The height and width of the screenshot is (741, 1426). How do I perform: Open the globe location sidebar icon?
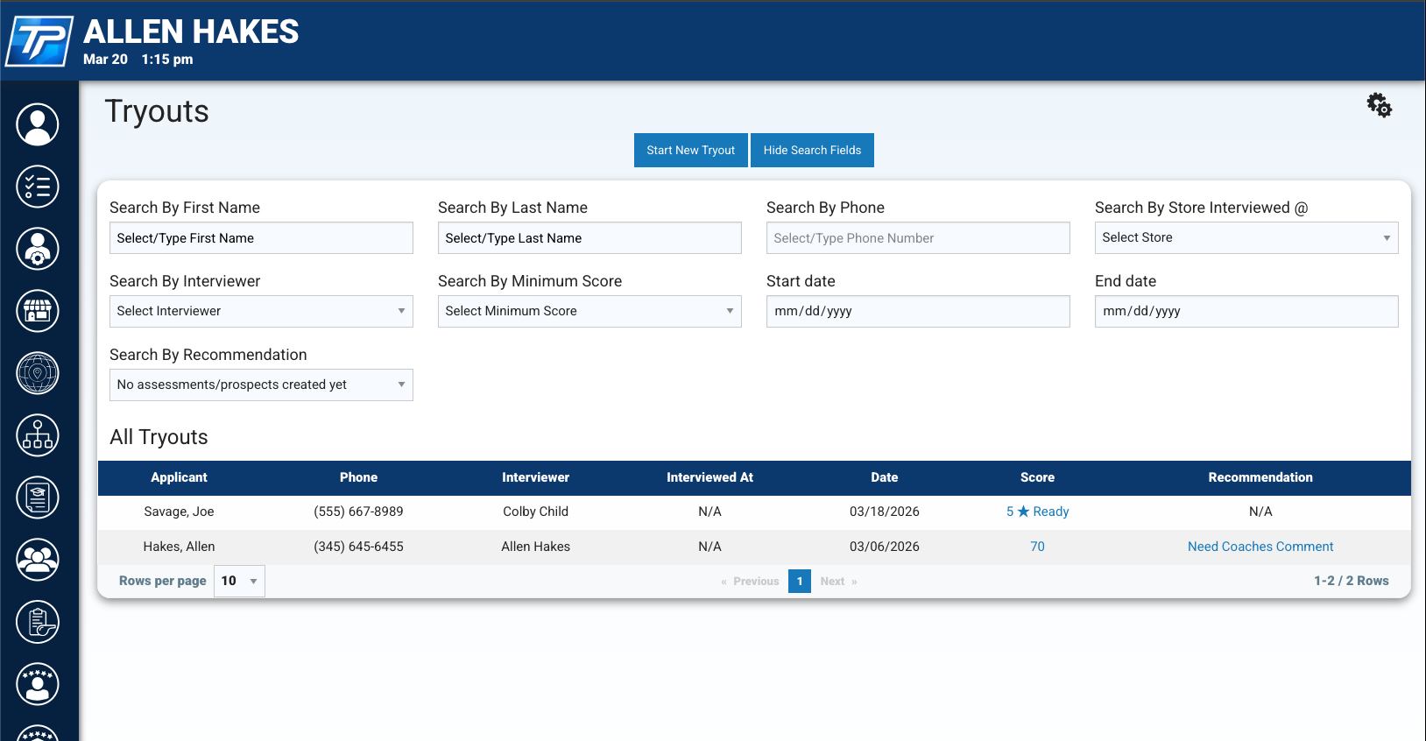point(38,373)
